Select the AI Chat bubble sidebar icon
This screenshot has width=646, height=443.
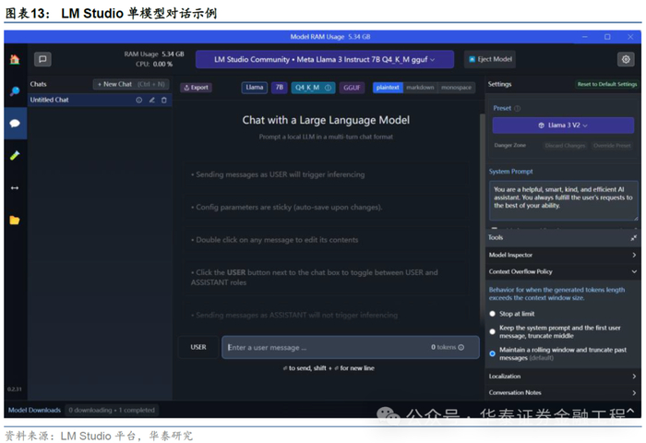pos(16,124)
